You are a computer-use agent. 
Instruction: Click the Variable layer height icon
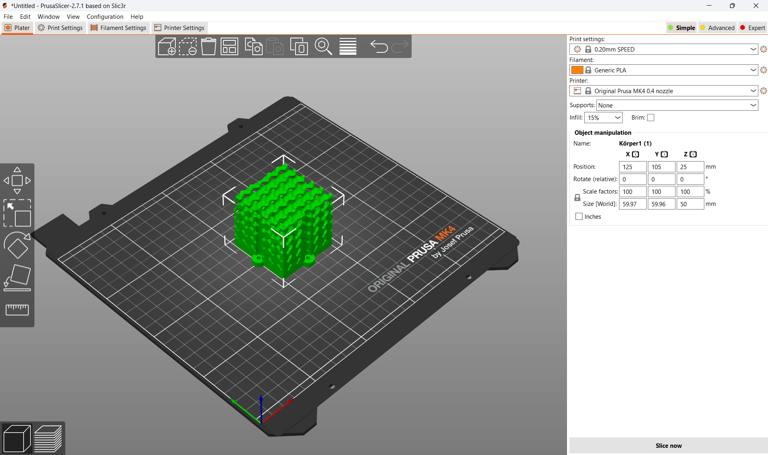click(348, 46)
